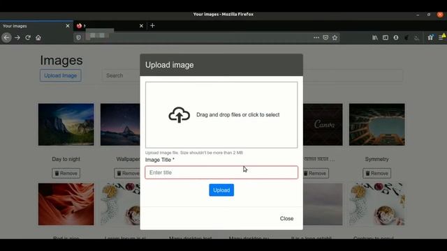Toggle the sidebar view icon
447x251 pixels.
tap(386, 38)
